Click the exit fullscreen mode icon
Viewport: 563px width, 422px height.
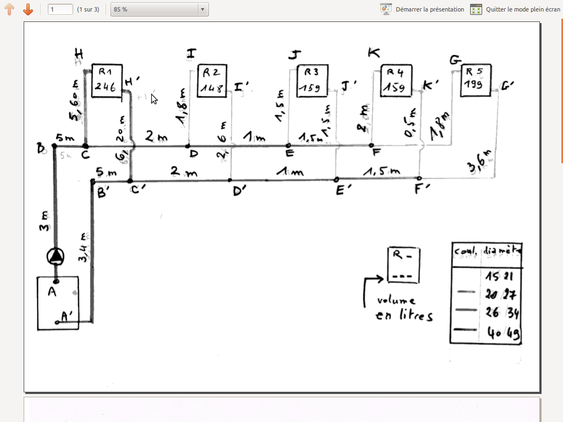coord(476,9)
